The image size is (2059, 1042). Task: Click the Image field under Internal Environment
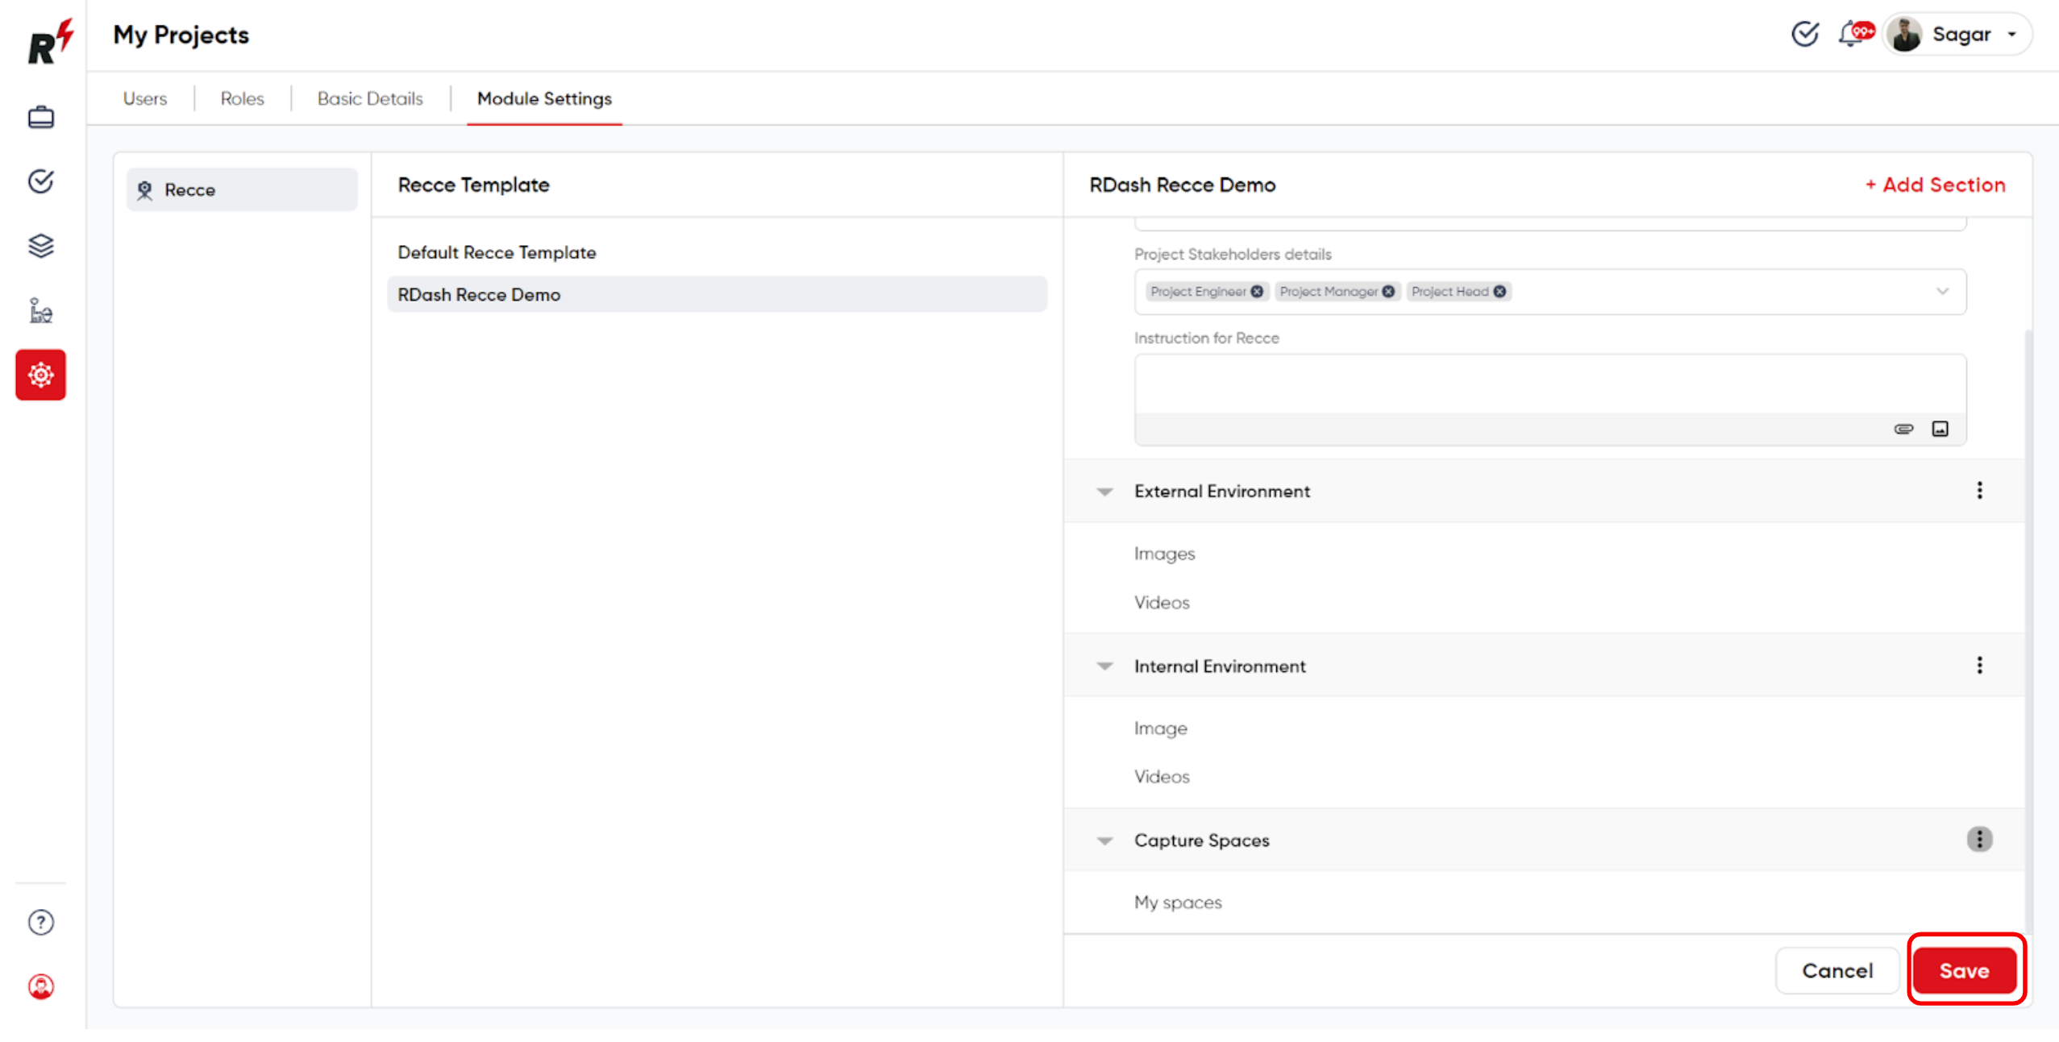click(1160, 729)
